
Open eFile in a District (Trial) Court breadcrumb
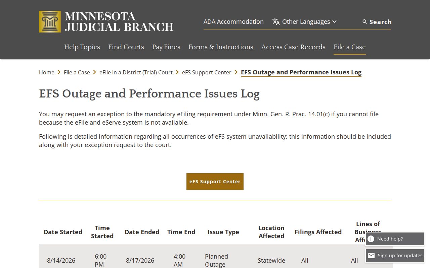click(136, 72)
